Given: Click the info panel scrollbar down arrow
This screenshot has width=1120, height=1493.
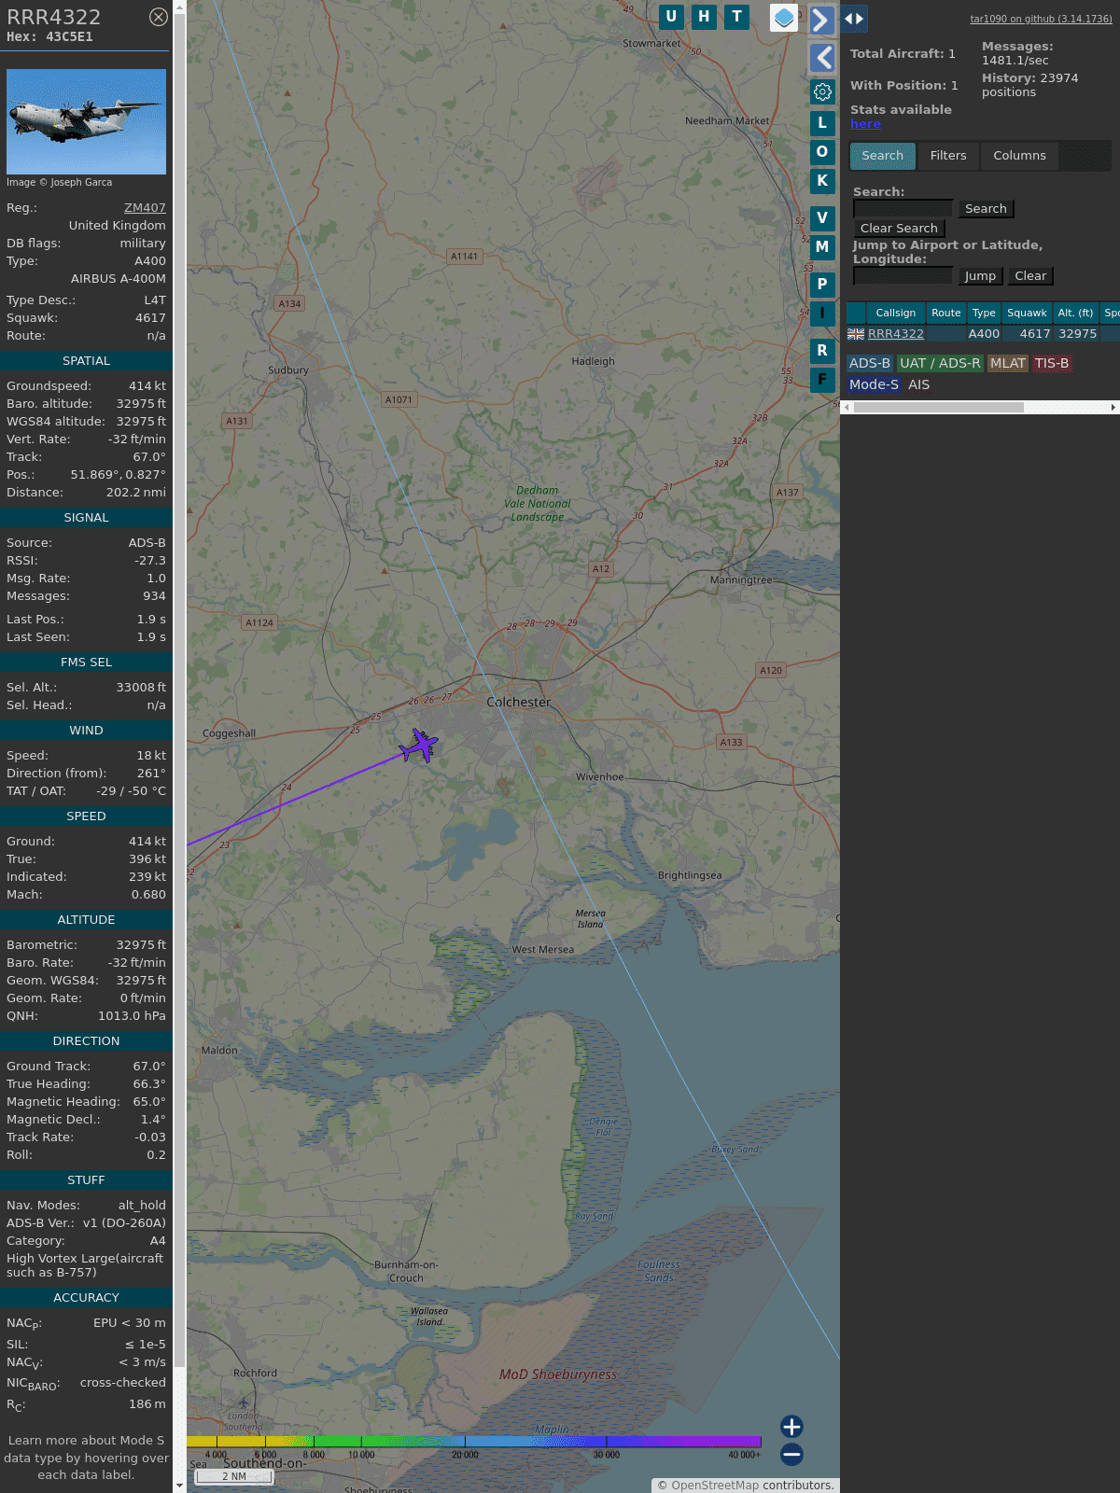Looking at the screenshot, I should click(179, 1486).
